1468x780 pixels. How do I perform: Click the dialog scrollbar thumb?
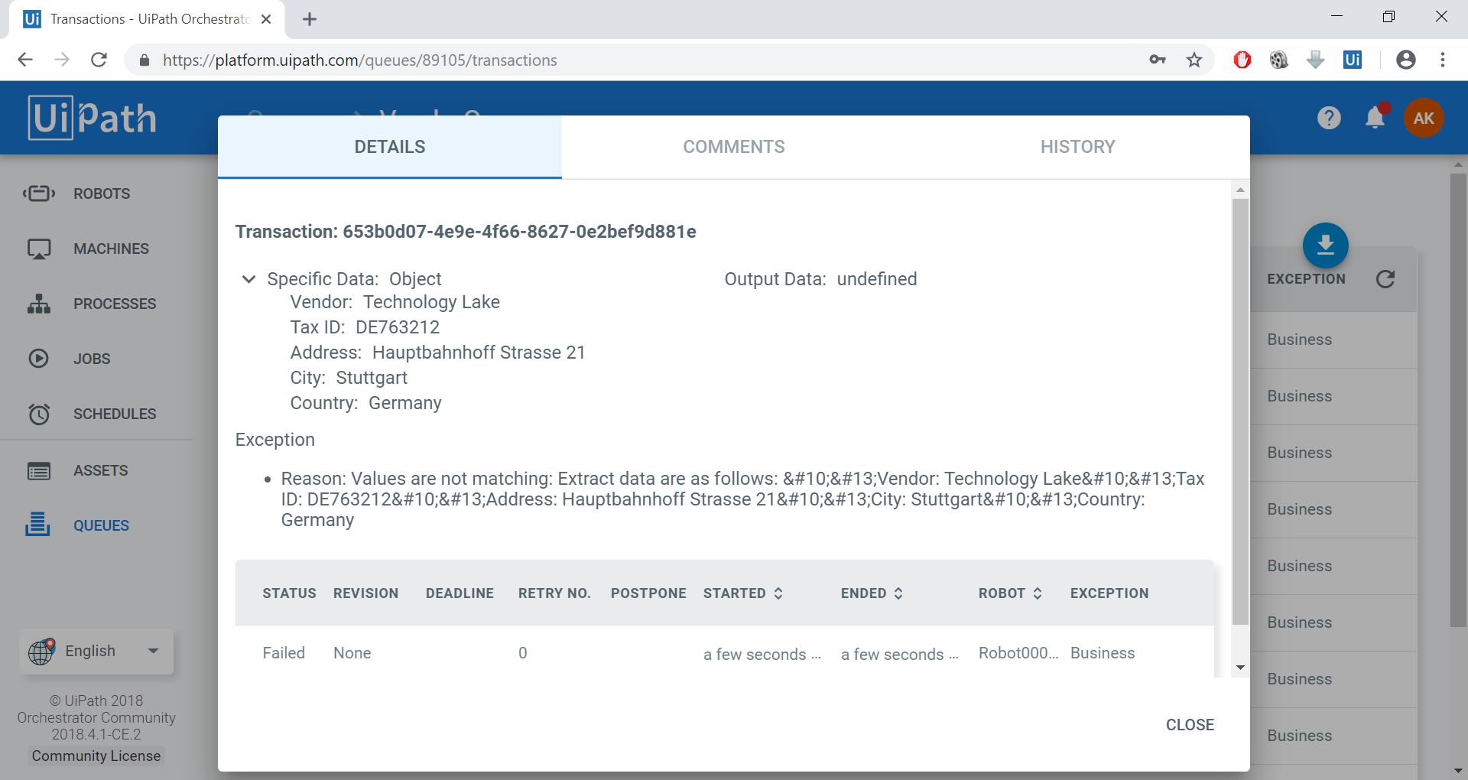(1240, 411)
